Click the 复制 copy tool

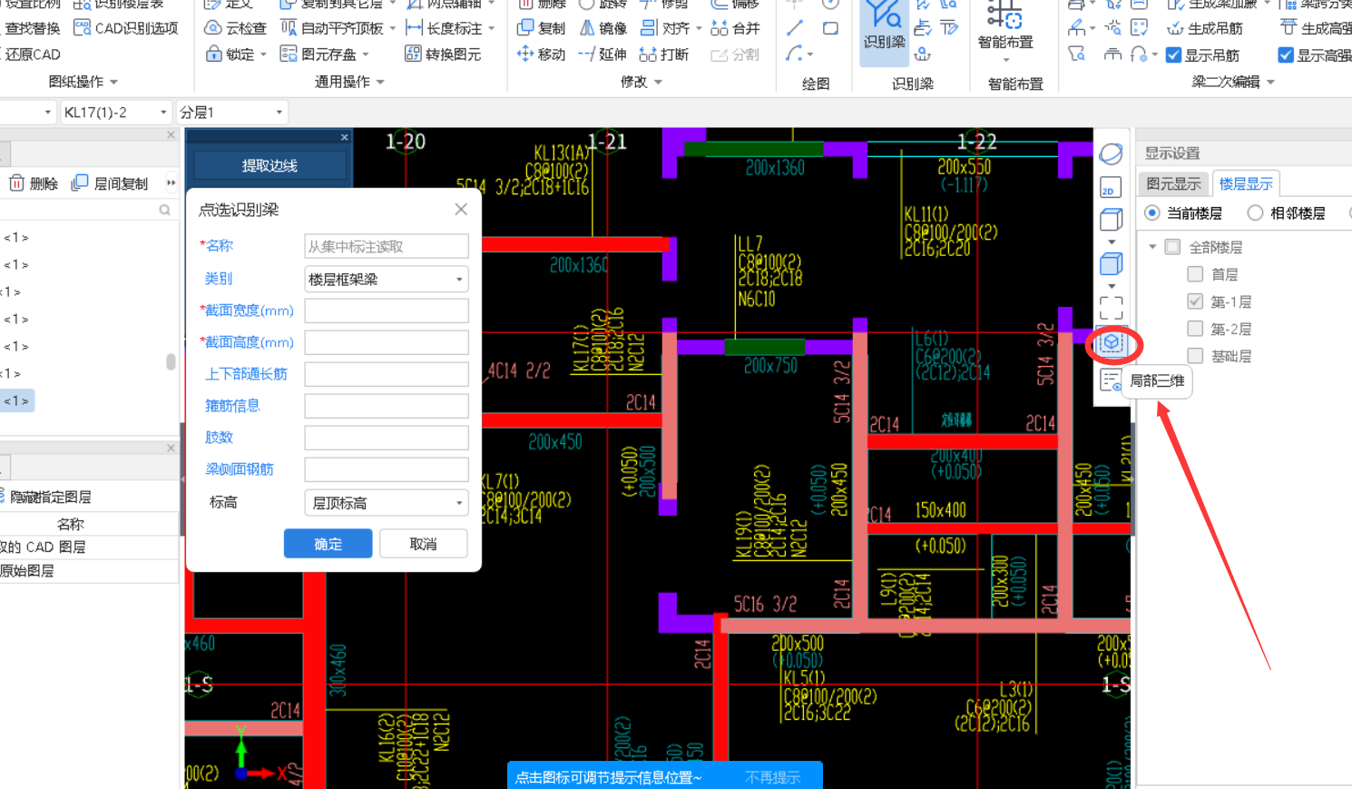pos(541,28)
